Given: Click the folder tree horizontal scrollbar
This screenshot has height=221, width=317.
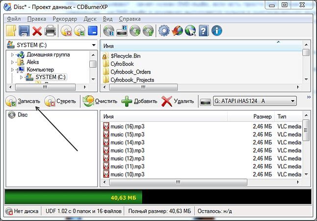Looking at the screenshot, I should pyautogui.click(x=45, y=87).
